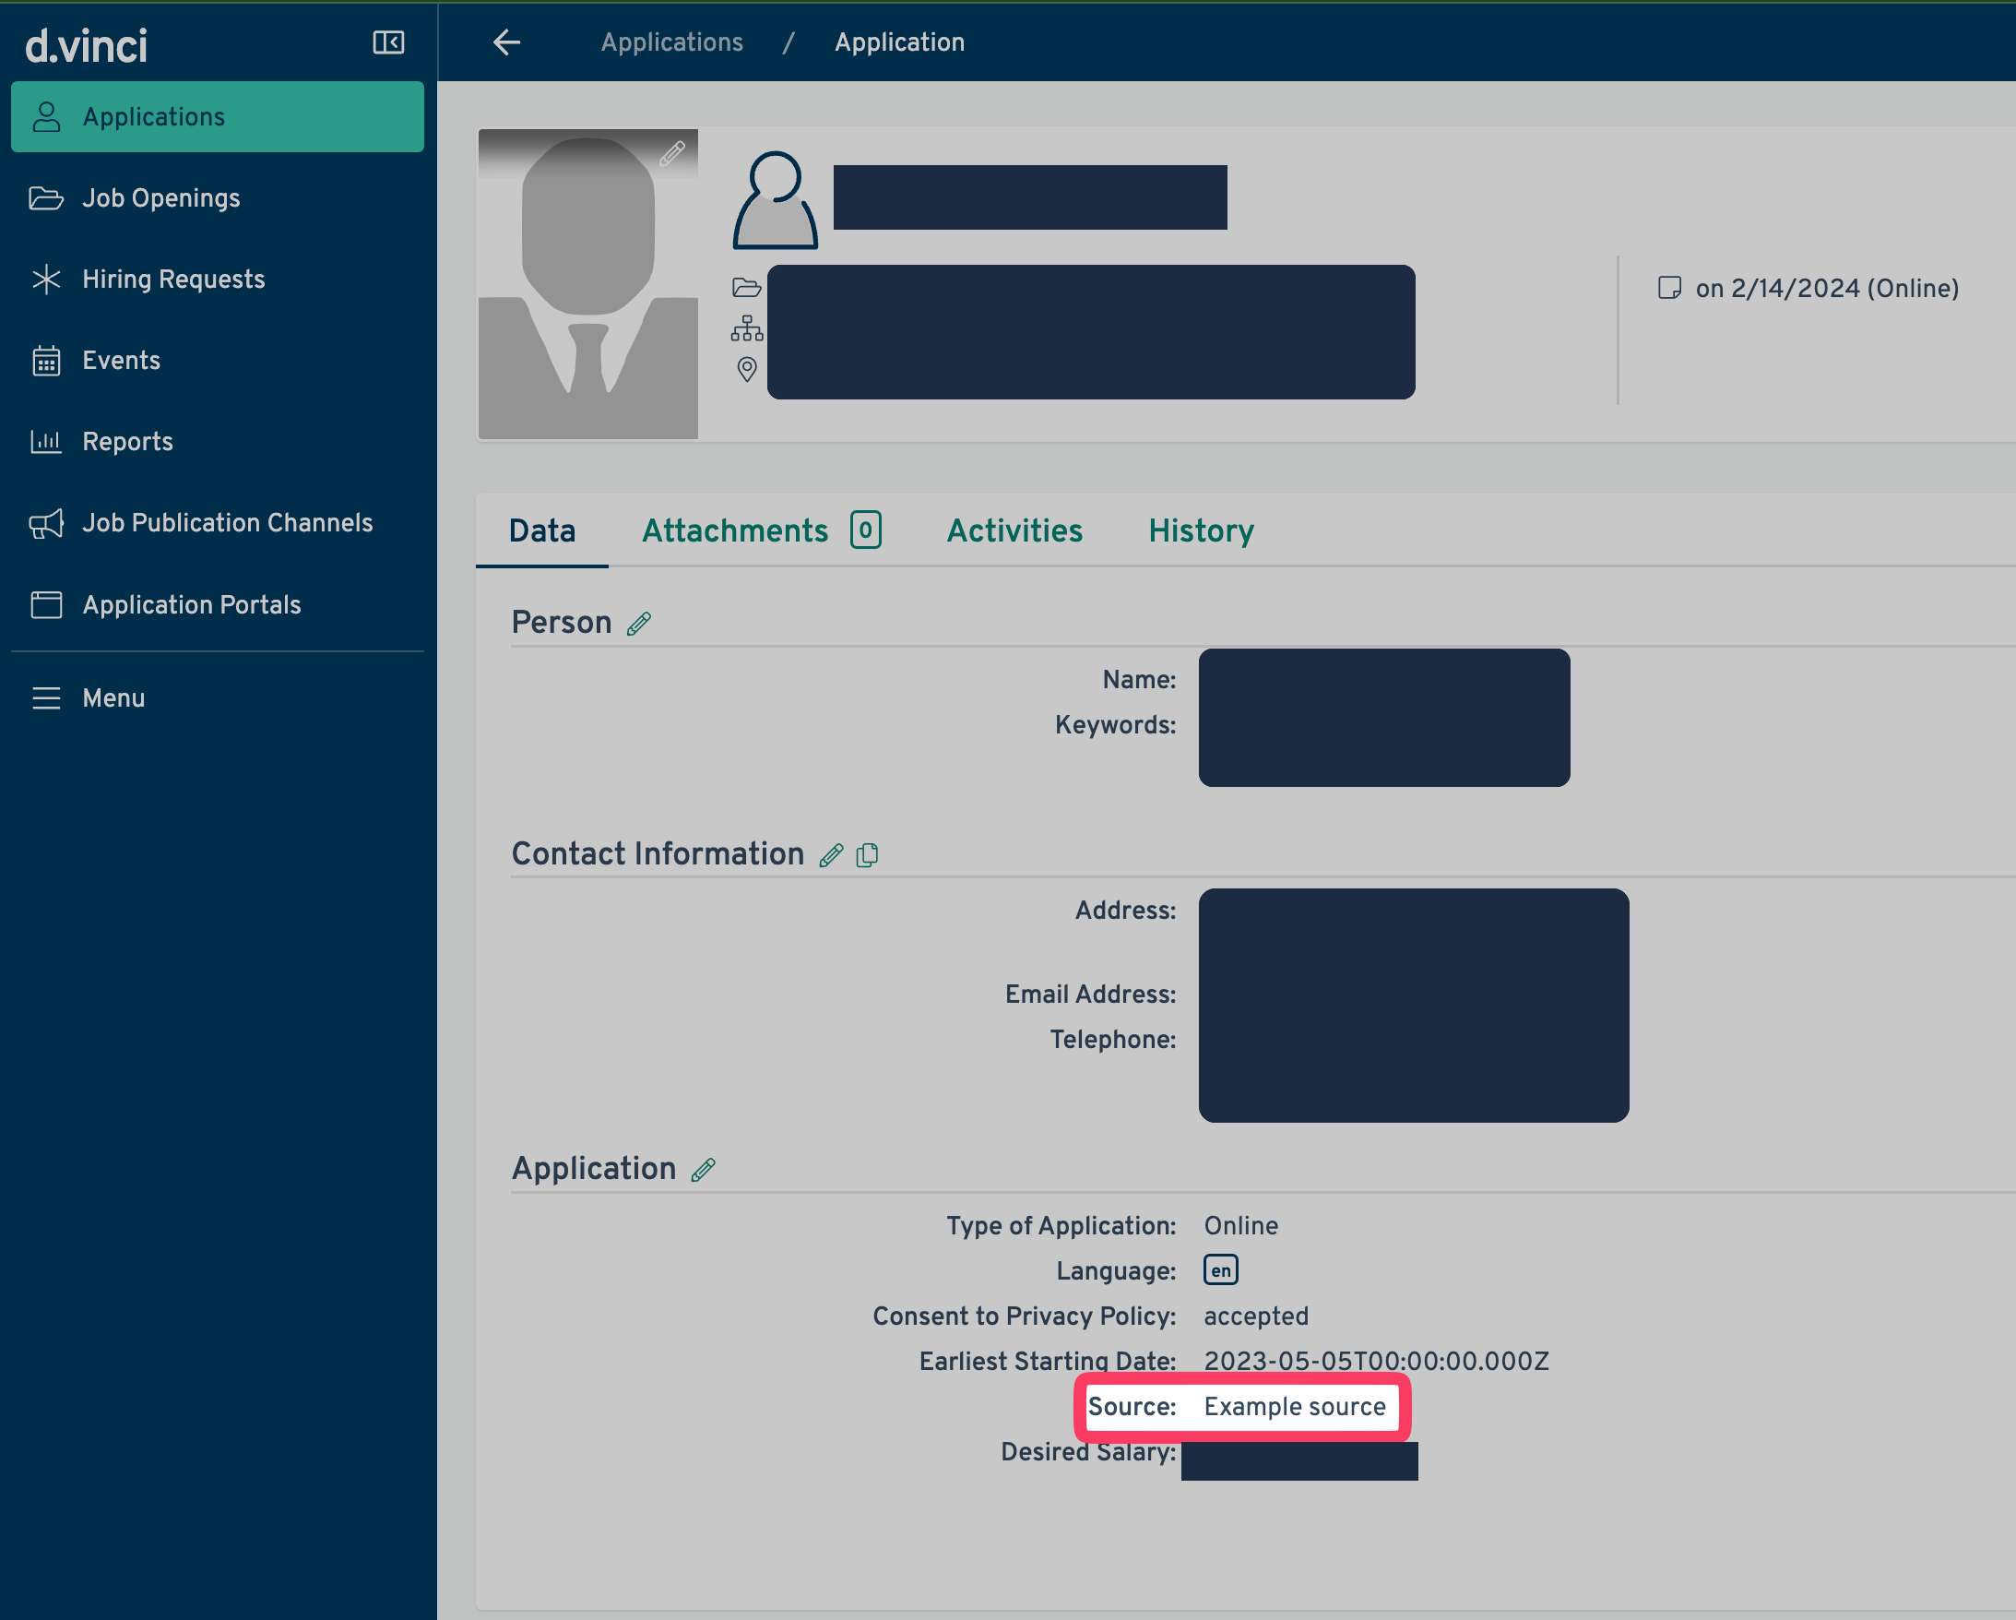Edit Contact Information with pencil icon
The image size is (2016, 1620).
coord(831,855)
